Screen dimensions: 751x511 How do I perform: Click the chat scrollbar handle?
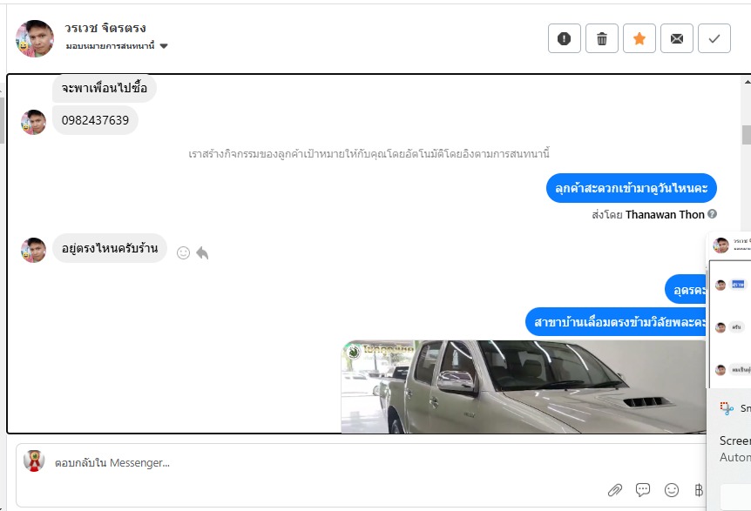(747, 134)
